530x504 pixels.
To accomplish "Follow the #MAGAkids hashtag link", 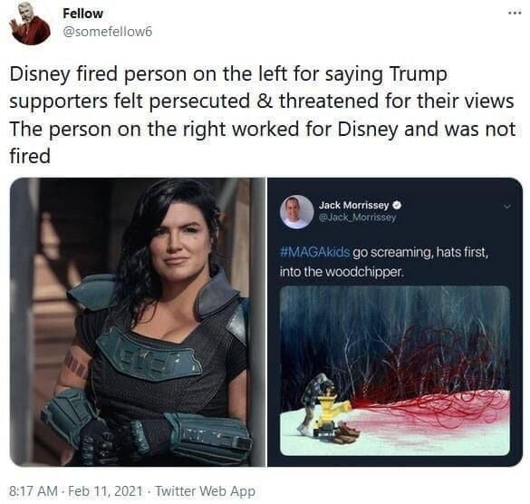I will coord(314,252).
